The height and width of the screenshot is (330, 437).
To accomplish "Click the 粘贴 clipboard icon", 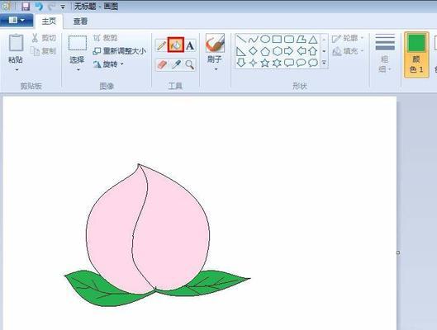I will pos(16,43).
